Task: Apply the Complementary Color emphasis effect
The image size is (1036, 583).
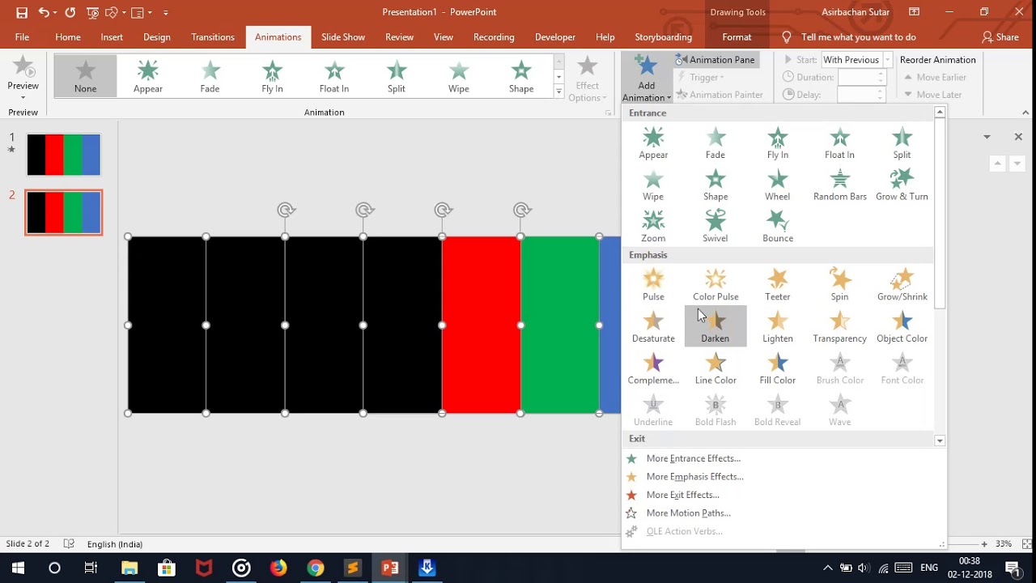Action: point(653,368)
